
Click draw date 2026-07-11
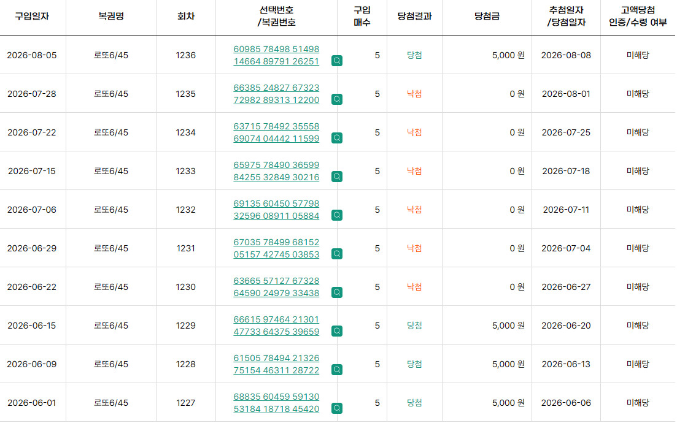566,210
